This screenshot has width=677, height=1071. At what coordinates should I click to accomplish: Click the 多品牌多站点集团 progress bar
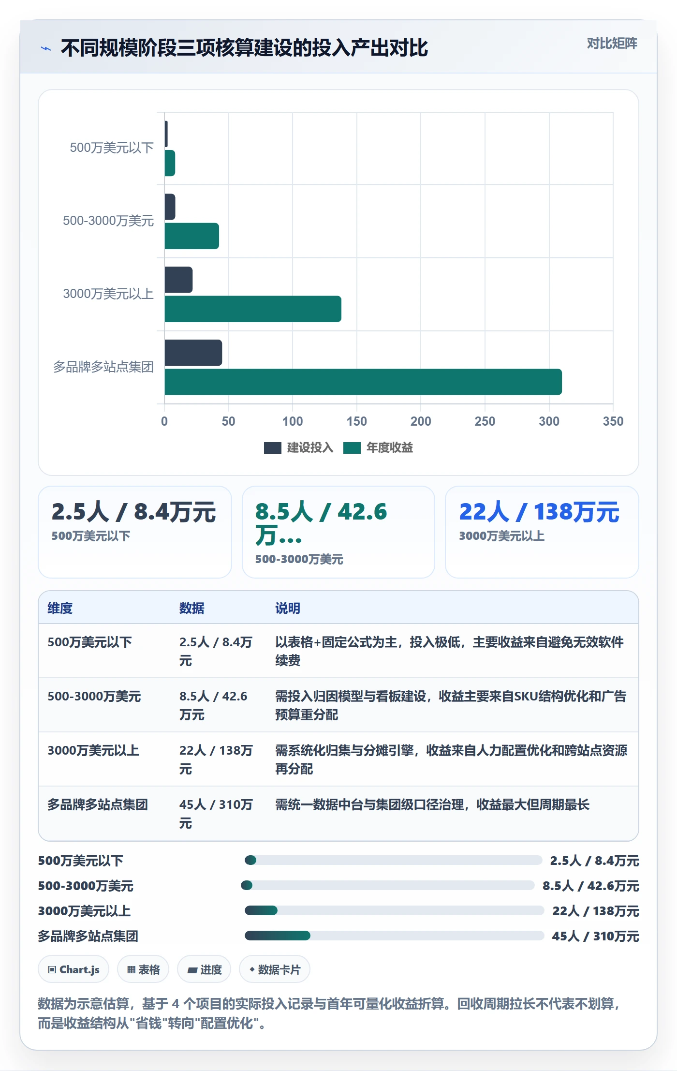395,936
